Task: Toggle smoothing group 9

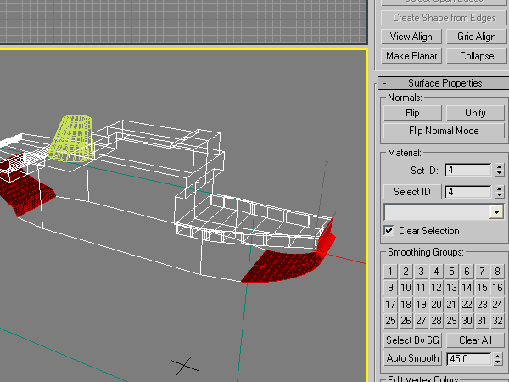Action: point(390,288)
